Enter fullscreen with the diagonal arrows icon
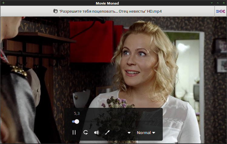This screenshot has width=227, height=144. 107,133
